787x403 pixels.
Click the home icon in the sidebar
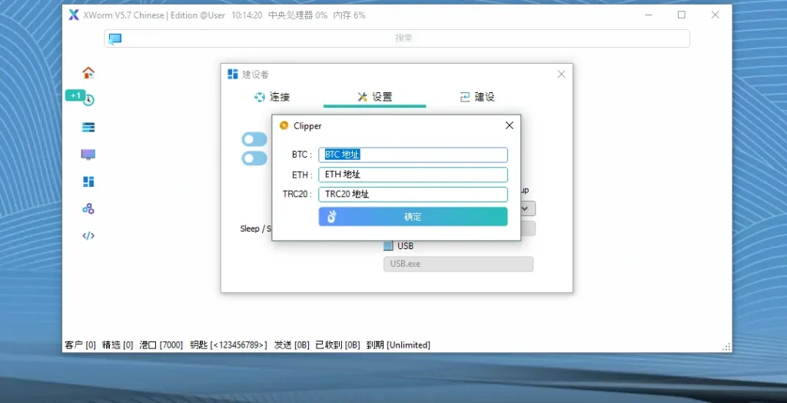coord(88,73)
